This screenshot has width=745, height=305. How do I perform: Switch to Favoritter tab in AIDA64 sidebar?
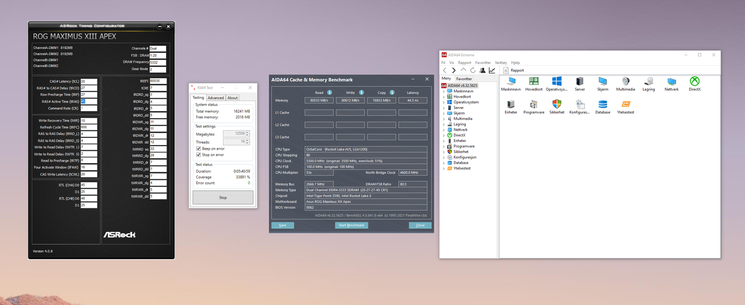click(464, 79)
